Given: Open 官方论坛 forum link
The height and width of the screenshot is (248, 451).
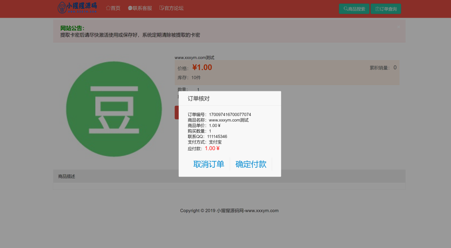Looking at the screenshot, I should [x=171, y=8].
